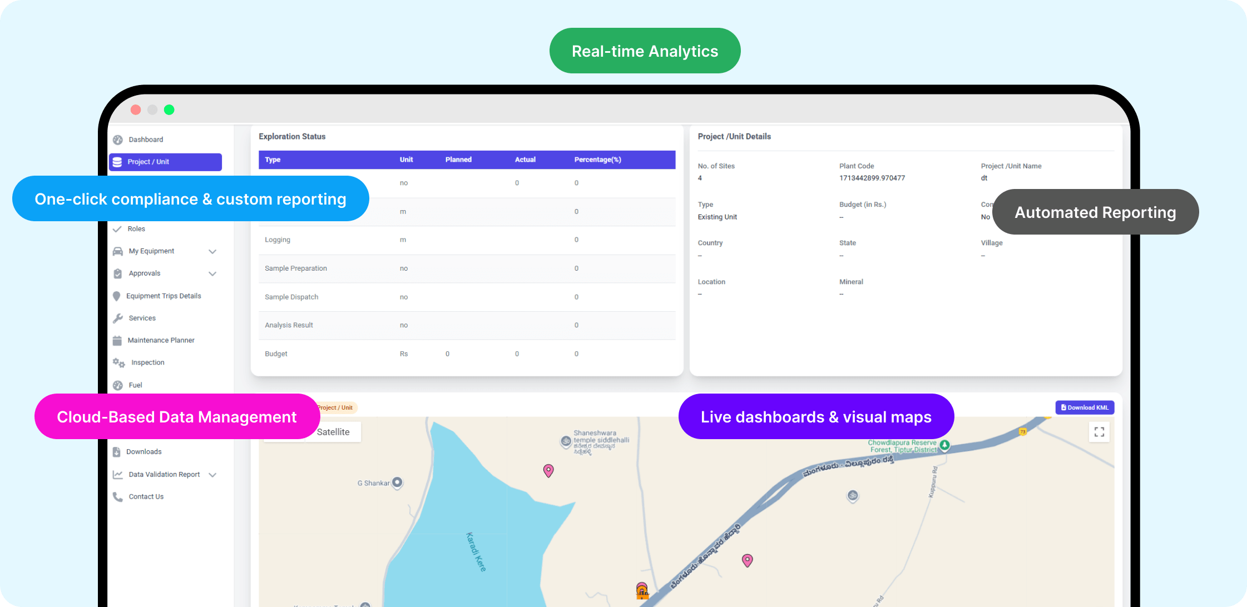Click the Actual column header
This screenshot has height=607, width=1247.
525,160
